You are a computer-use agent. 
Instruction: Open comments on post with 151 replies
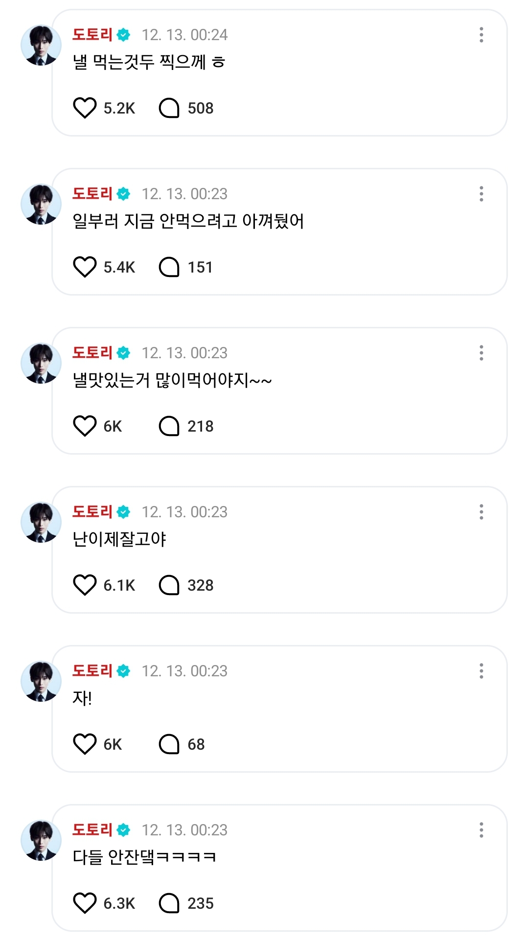[169, 267]
